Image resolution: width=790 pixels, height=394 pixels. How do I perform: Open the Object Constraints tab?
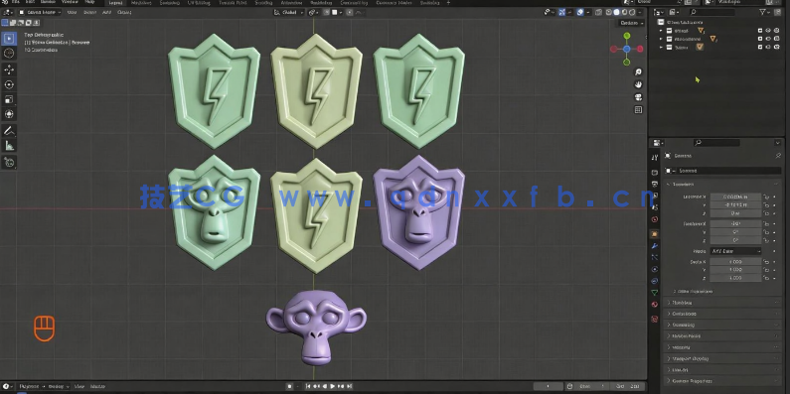[x=655, y=281]
